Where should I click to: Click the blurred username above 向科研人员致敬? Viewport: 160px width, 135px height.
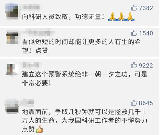point(31,7)
